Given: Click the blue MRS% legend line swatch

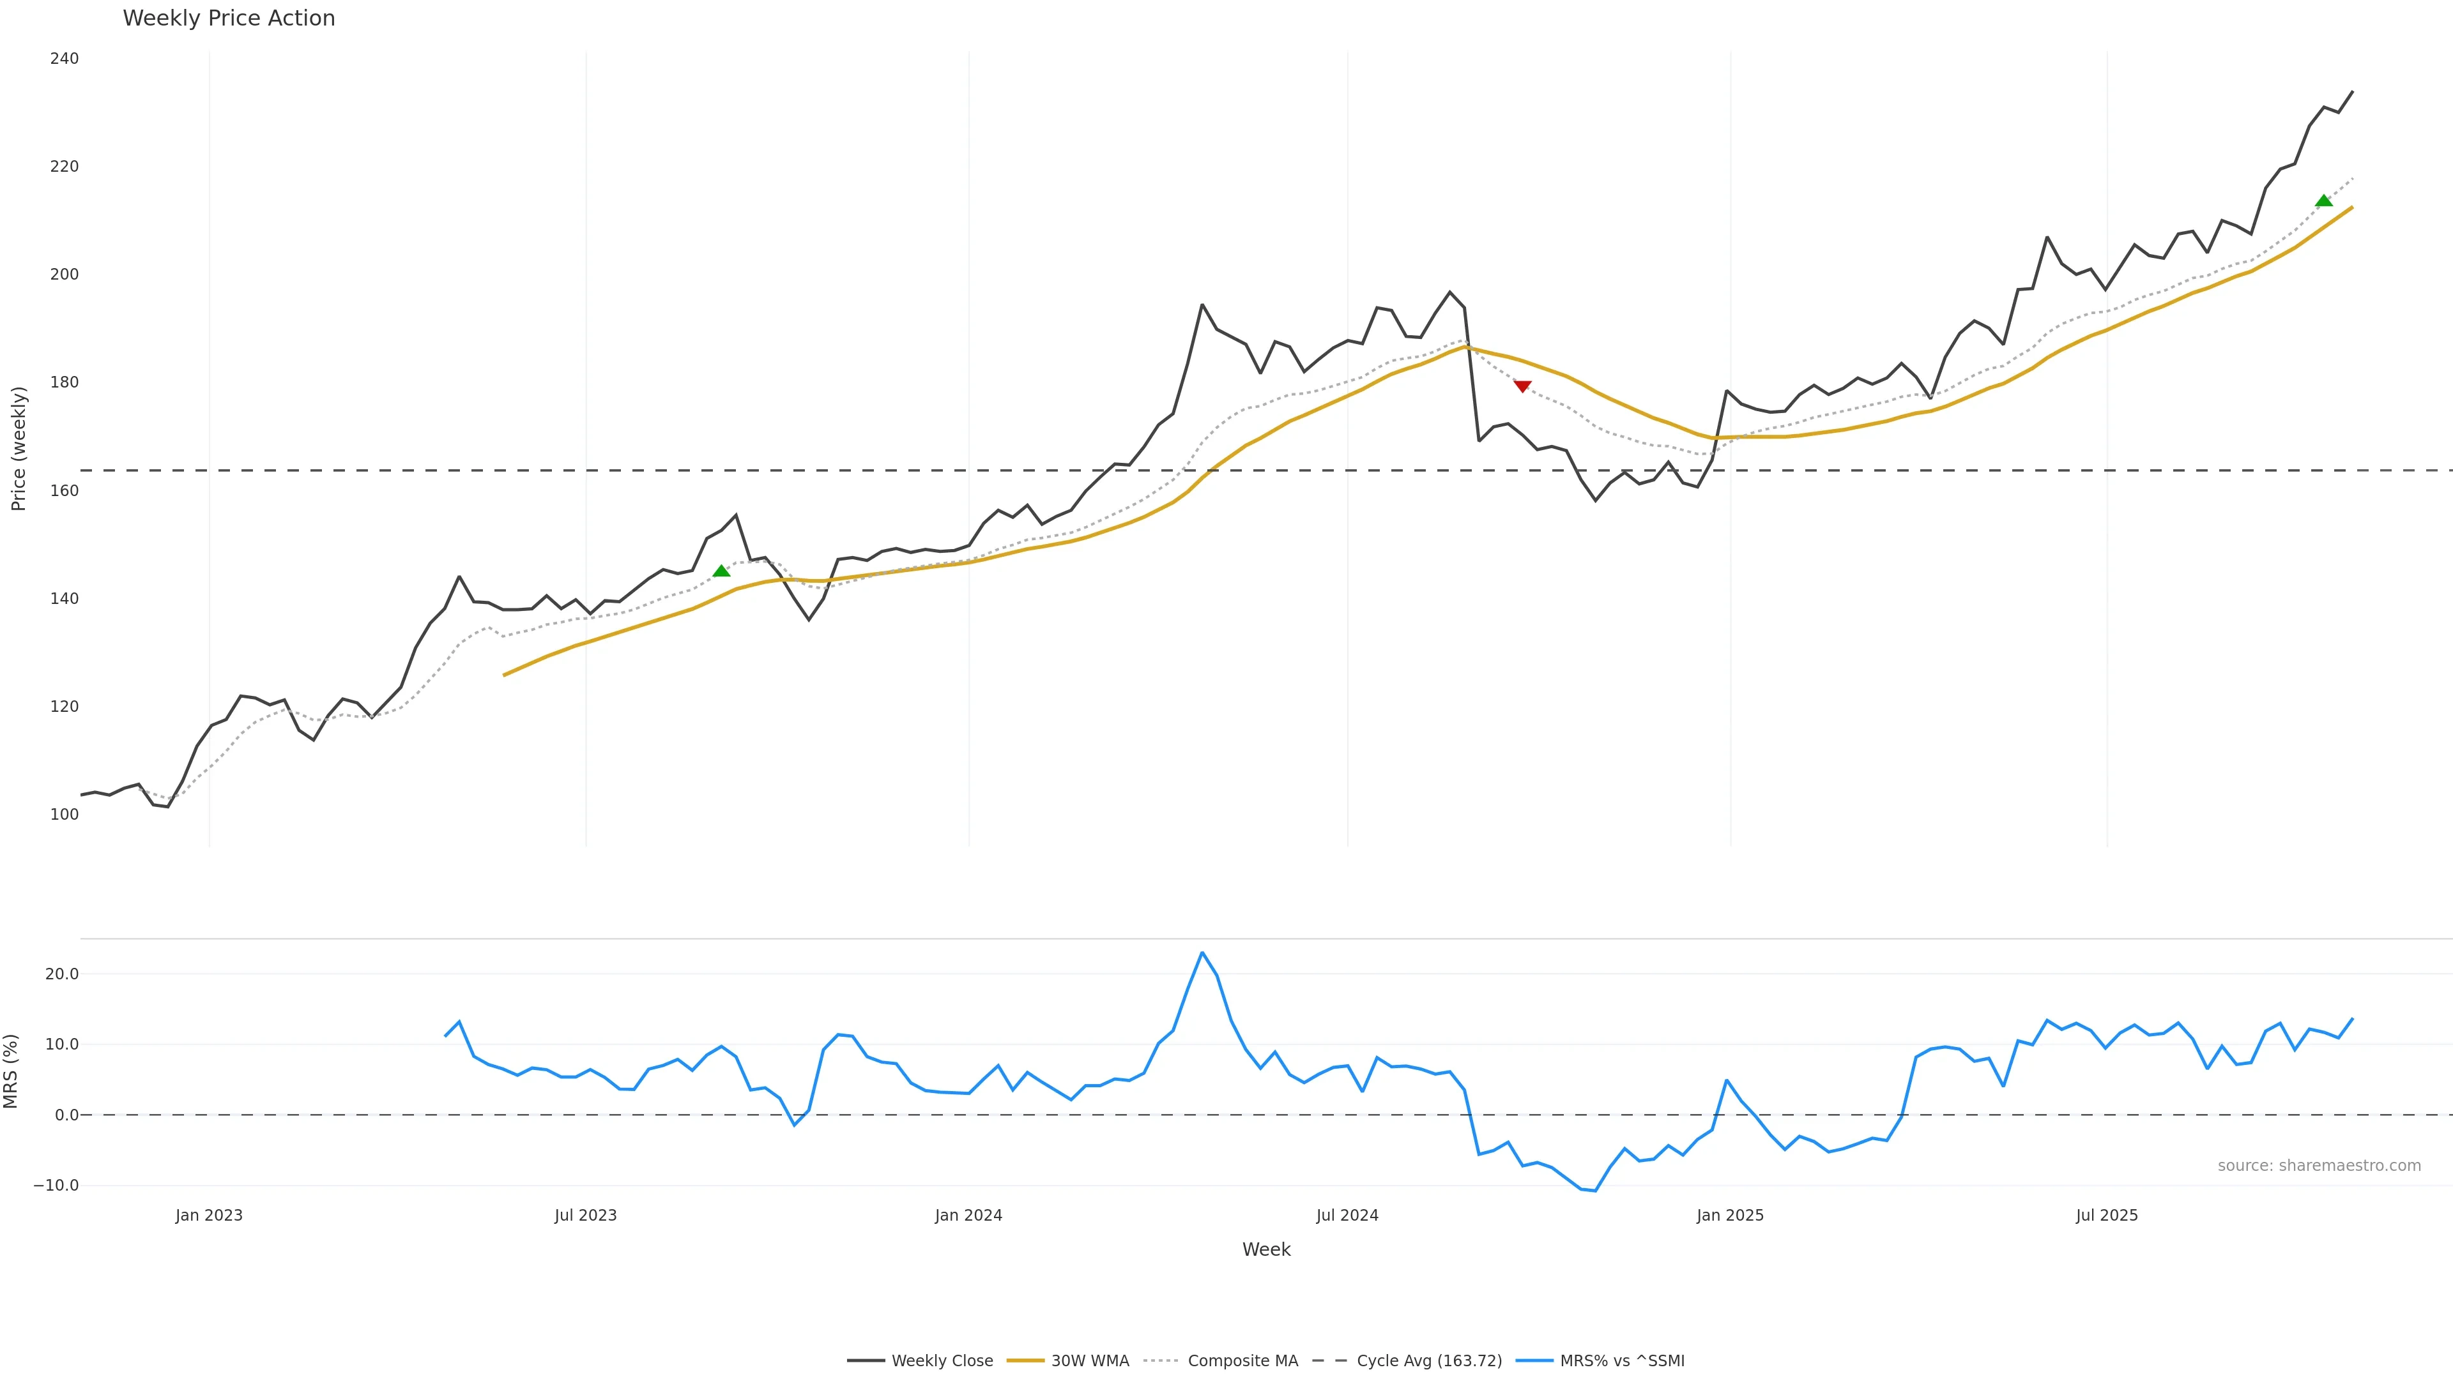Looking at the screenshot, I should coord(1534,1361).
